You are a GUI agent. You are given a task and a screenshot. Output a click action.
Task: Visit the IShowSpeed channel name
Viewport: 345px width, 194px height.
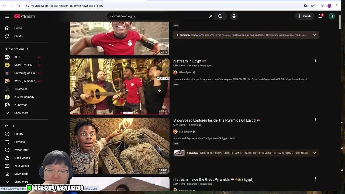[x=186, y=72]
